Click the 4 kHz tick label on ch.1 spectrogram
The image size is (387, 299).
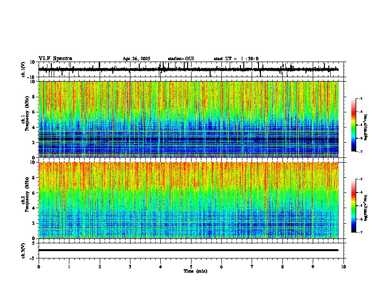pyautogui.click(x=34, y=128)
